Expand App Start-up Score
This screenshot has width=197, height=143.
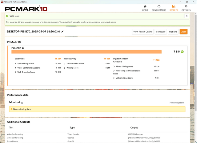click(x=15, y=64)
